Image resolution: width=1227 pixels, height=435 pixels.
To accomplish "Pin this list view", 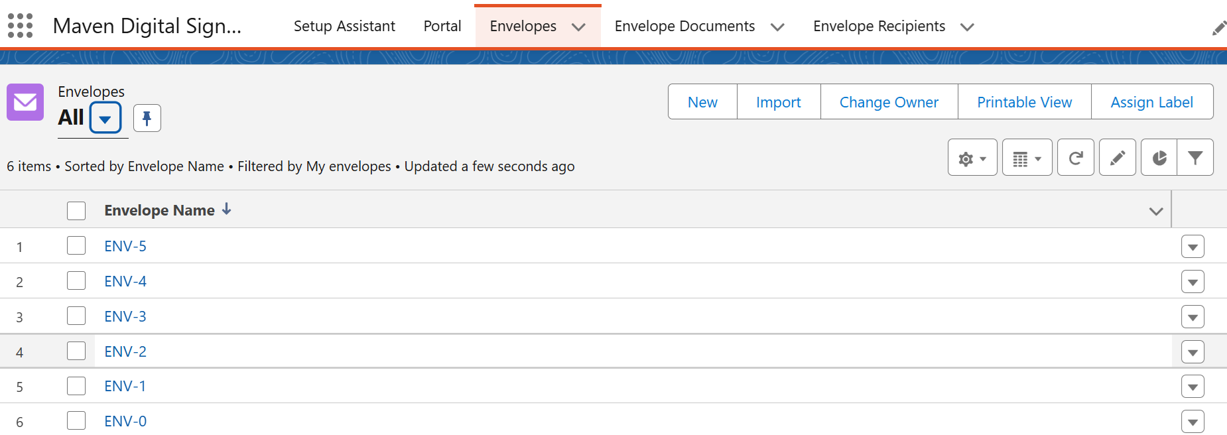I will coord(147,118).
